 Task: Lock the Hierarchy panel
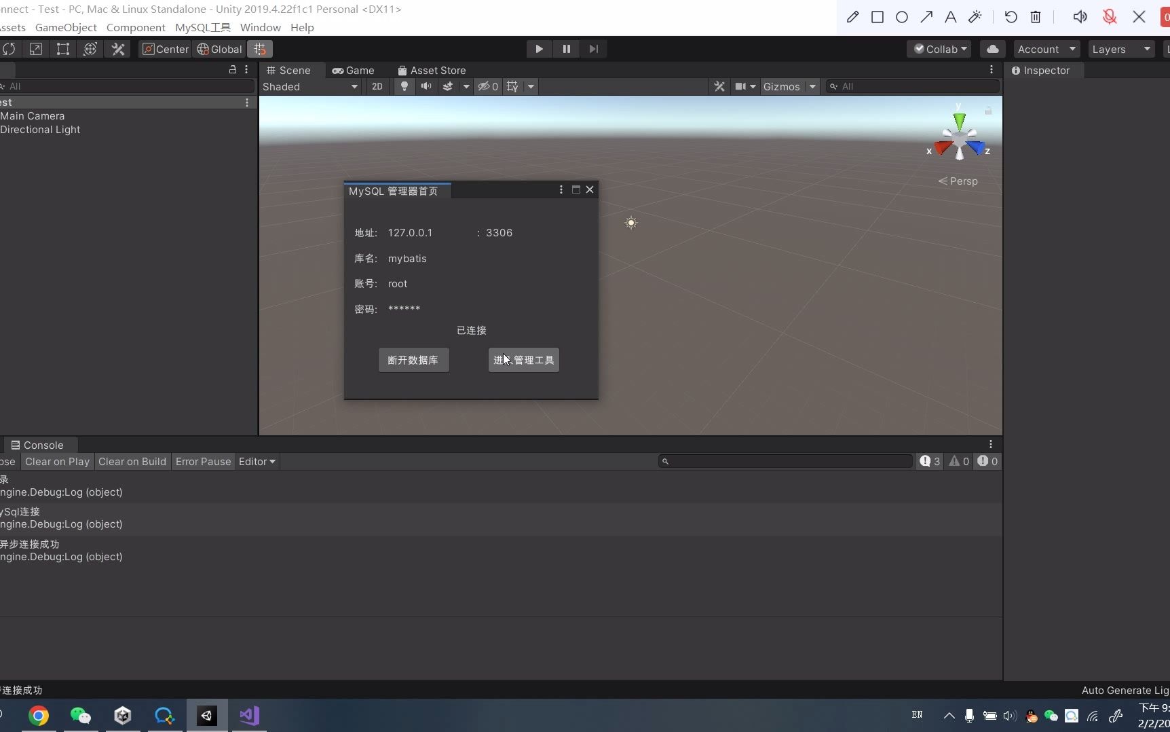click(x=233, y=69)
